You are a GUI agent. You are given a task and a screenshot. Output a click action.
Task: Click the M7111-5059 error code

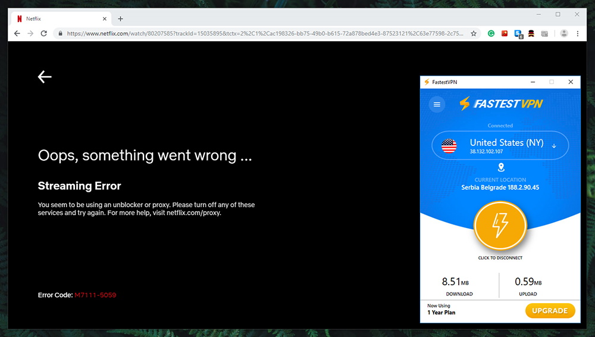coord(95,295)
